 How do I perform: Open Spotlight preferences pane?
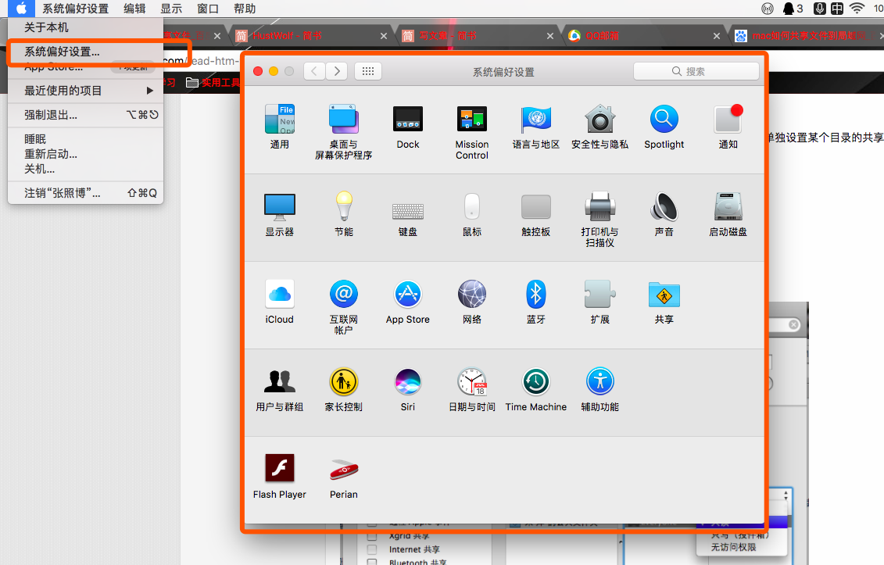click(x=664, y=127)
